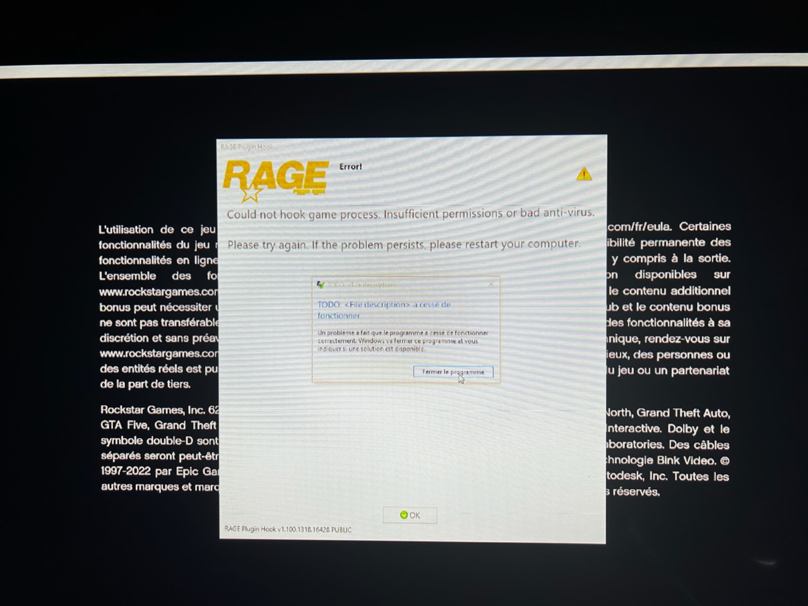Close the crash dialog with the X
Viewport: 808px width, 606px height.
click(x=491, y=284)
